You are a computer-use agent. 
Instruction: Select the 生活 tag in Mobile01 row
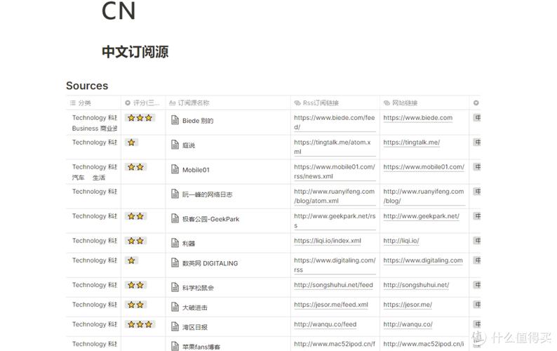pyautogui.click(x=99, y=178)
